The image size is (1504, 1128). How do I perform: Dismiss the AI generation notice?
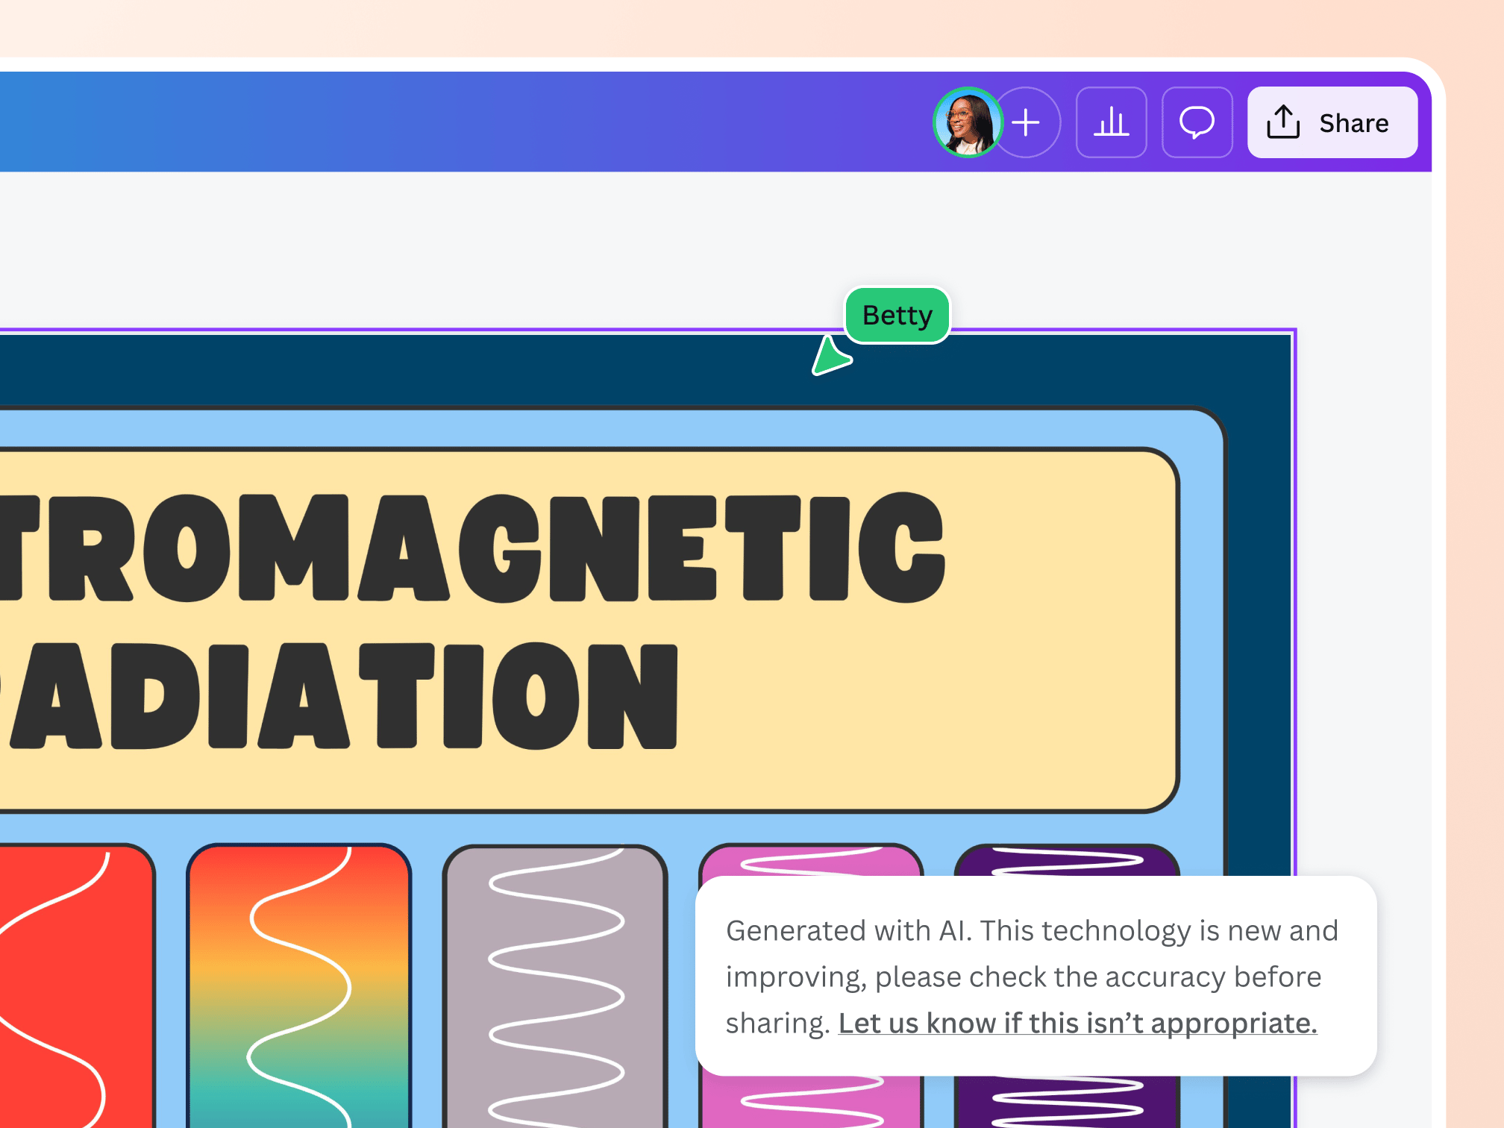point(1037,976)
